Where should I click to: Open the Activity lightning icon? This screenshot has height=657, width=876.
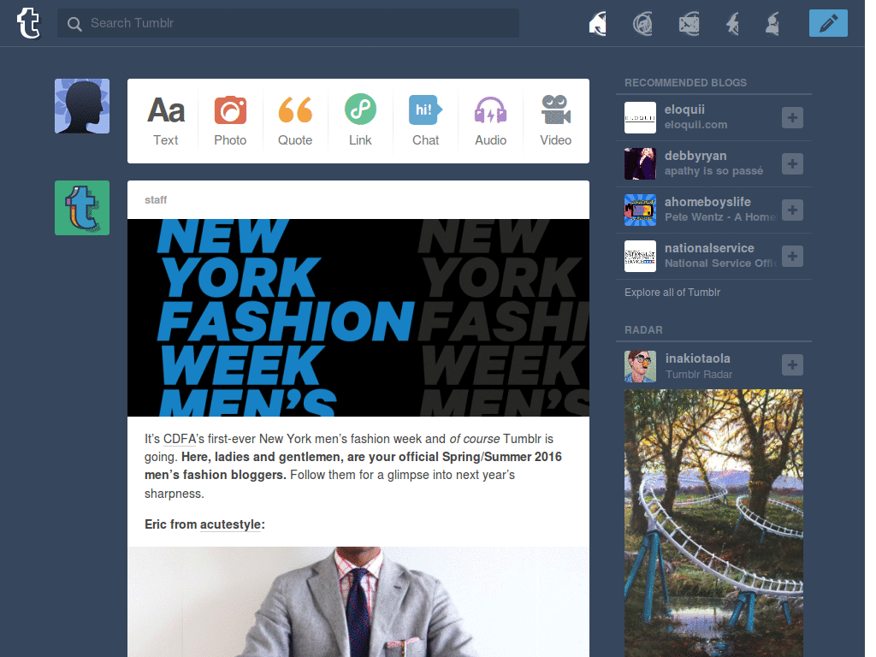pyautogui.click(x=732, y=24)
